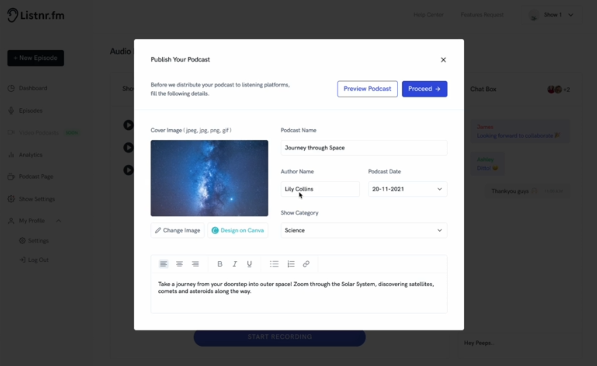Screen dimensions: 597x366
Task: Apply bold formatting in description editor
Action: [x=220, y=264]
